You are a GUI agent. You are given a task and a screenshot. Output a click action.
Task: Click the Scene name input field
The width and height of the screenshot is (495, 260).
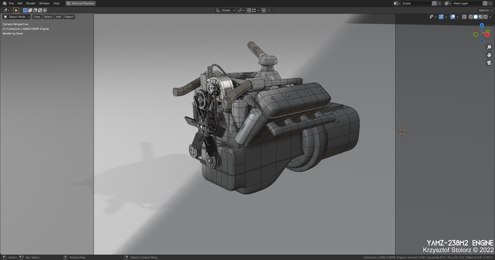pos(416,3)
